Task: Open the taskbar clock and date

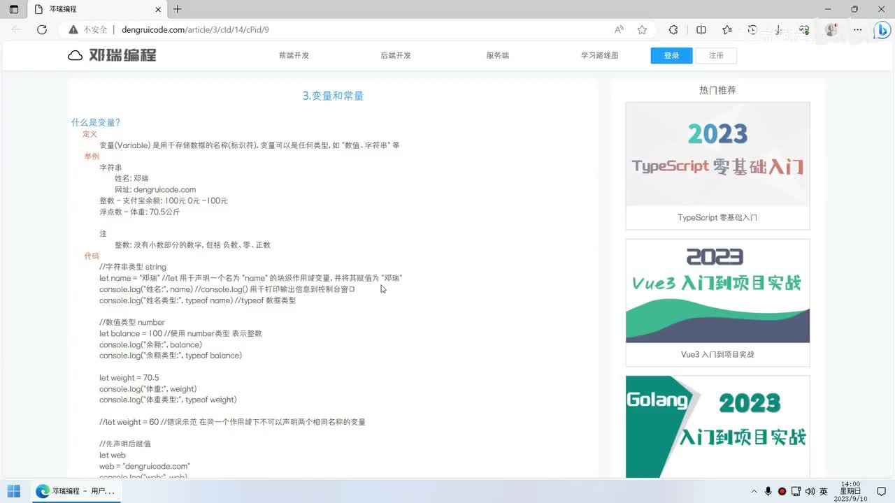Action: (x=850, y=491)
